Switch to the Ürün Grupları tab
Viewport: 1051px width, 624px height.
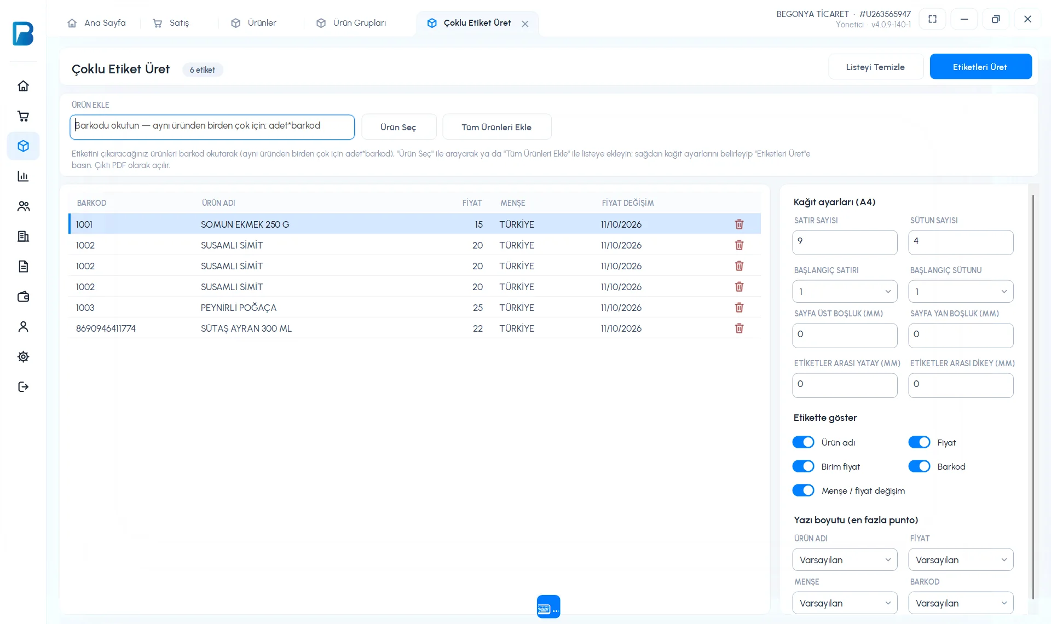tap(352, 23)
